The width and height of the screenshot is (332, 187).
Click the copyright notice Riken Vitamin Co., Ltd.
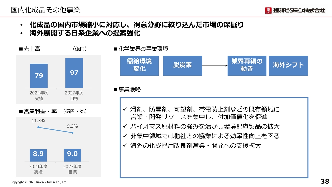click(x=39, y=182)
